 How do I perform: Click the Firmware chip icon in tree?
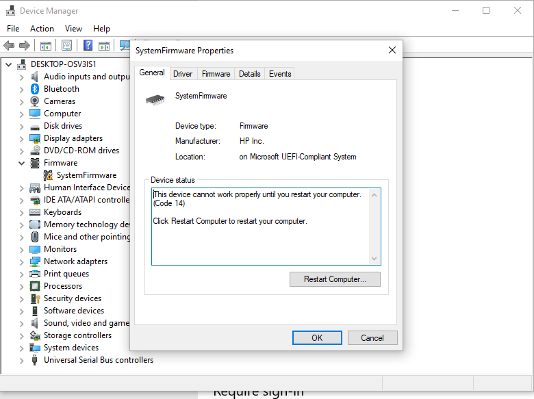point(35,163)
